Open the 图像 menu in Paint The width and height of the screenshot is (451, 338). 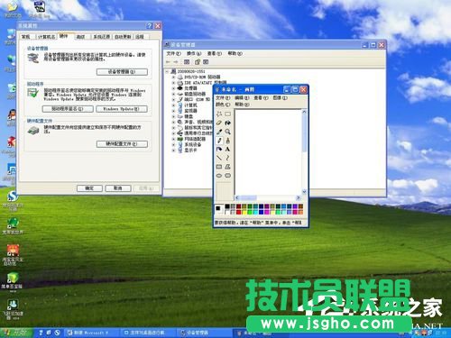(281, 98)
